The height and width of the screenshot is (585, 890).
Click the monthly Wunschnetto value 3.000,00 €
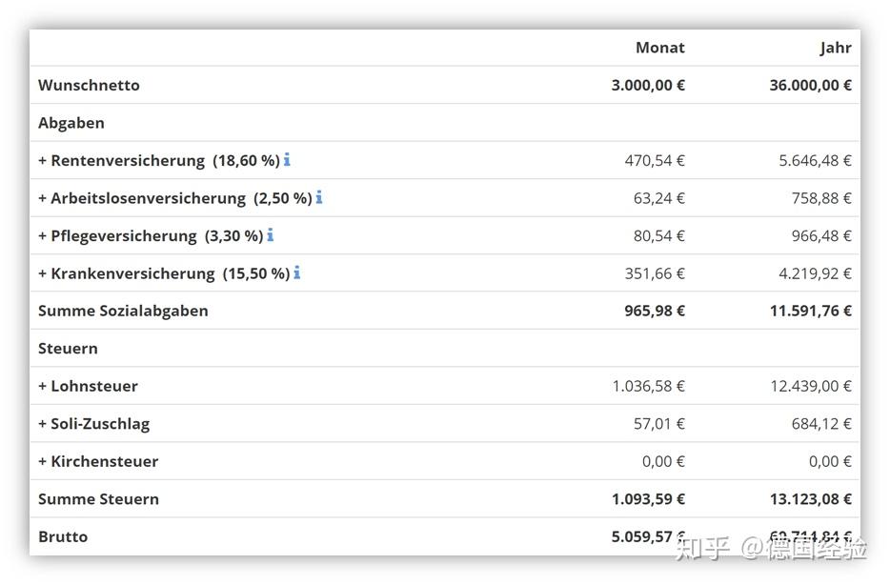click(648, 85)
